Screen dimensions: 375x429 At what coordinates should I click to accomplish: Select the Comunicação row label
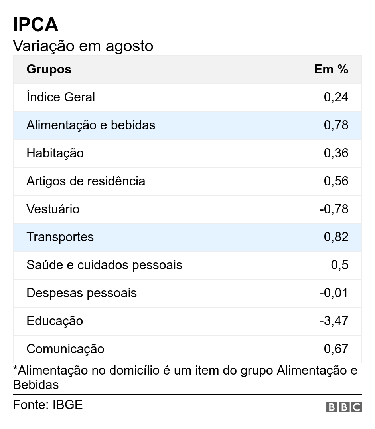pos(65,349)
